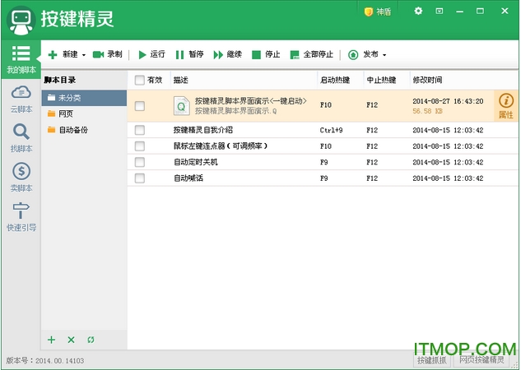Open Sell Scripts (卖脚本) sidebar icon

[21, 176]
